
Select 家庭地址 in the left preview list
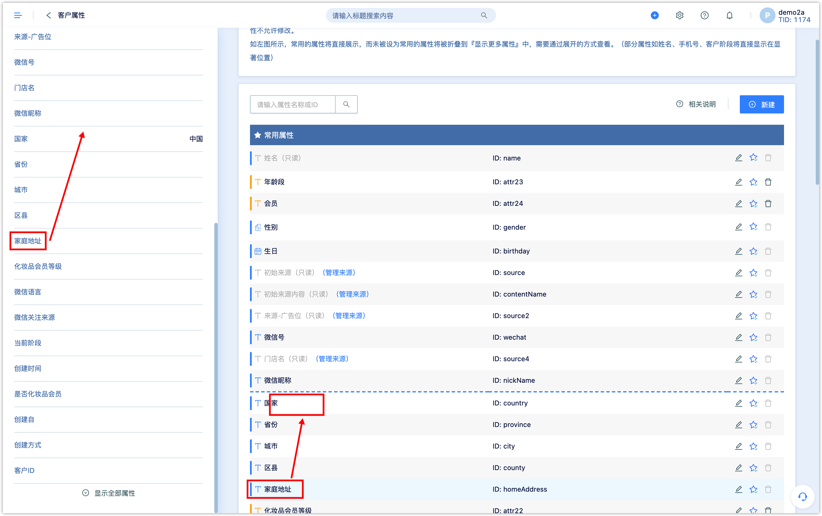[27, 241]
